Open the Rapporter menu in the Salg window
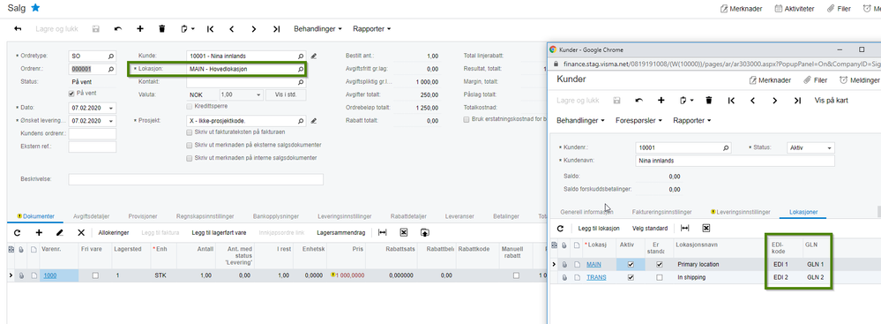 (x=372, y=28)
